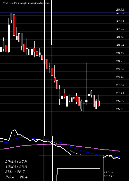The height and width of the screenshot is (181, 129).
Task: Select the 30.76 price axis label
Action: point(120,37)
